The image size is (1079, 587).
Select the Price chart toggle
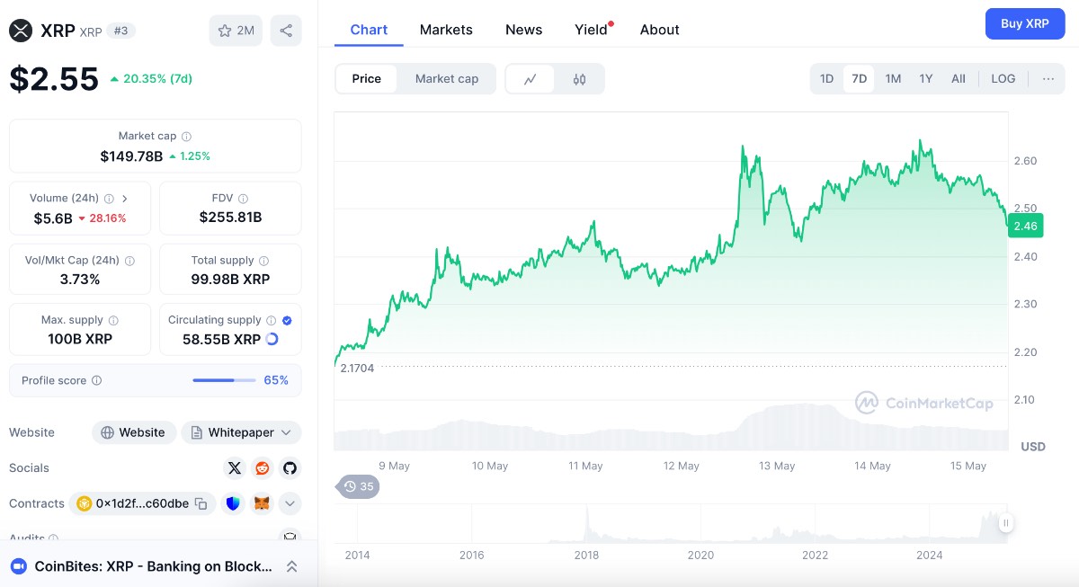[x=367, y=79]
